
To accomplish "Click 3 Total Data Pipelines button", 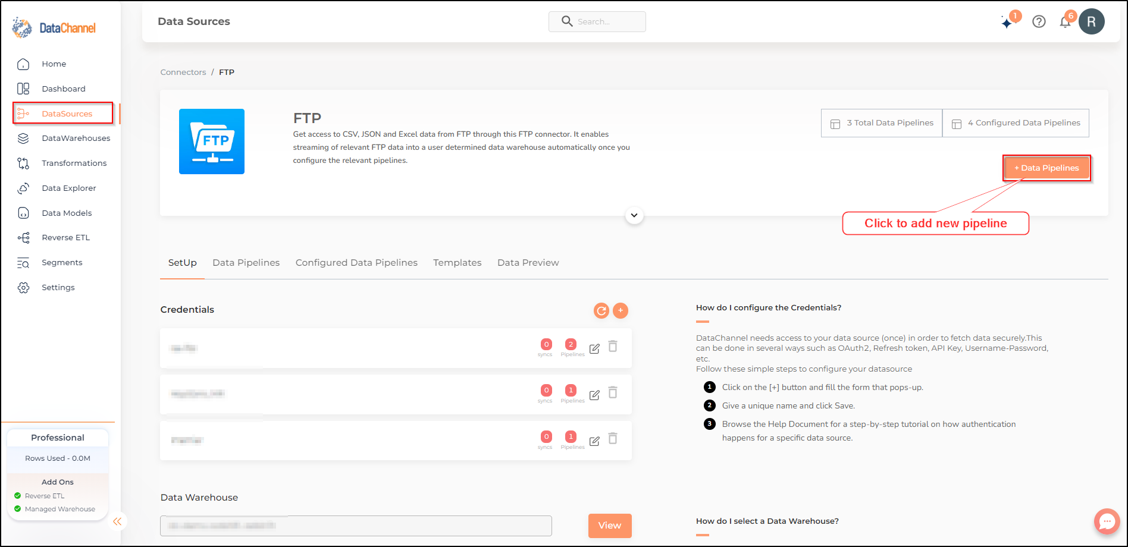I will tap(882, 123).
